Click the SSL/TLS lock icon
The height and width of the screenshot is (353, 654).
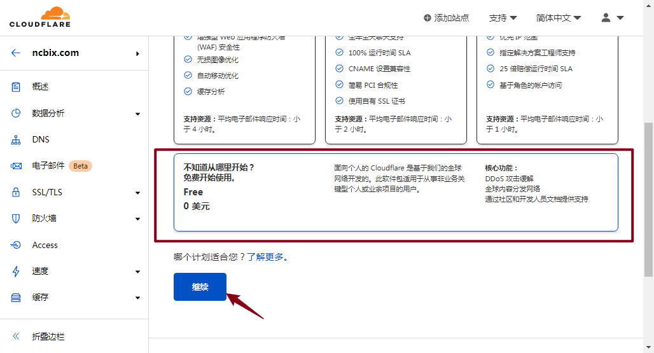coord(16,192)
